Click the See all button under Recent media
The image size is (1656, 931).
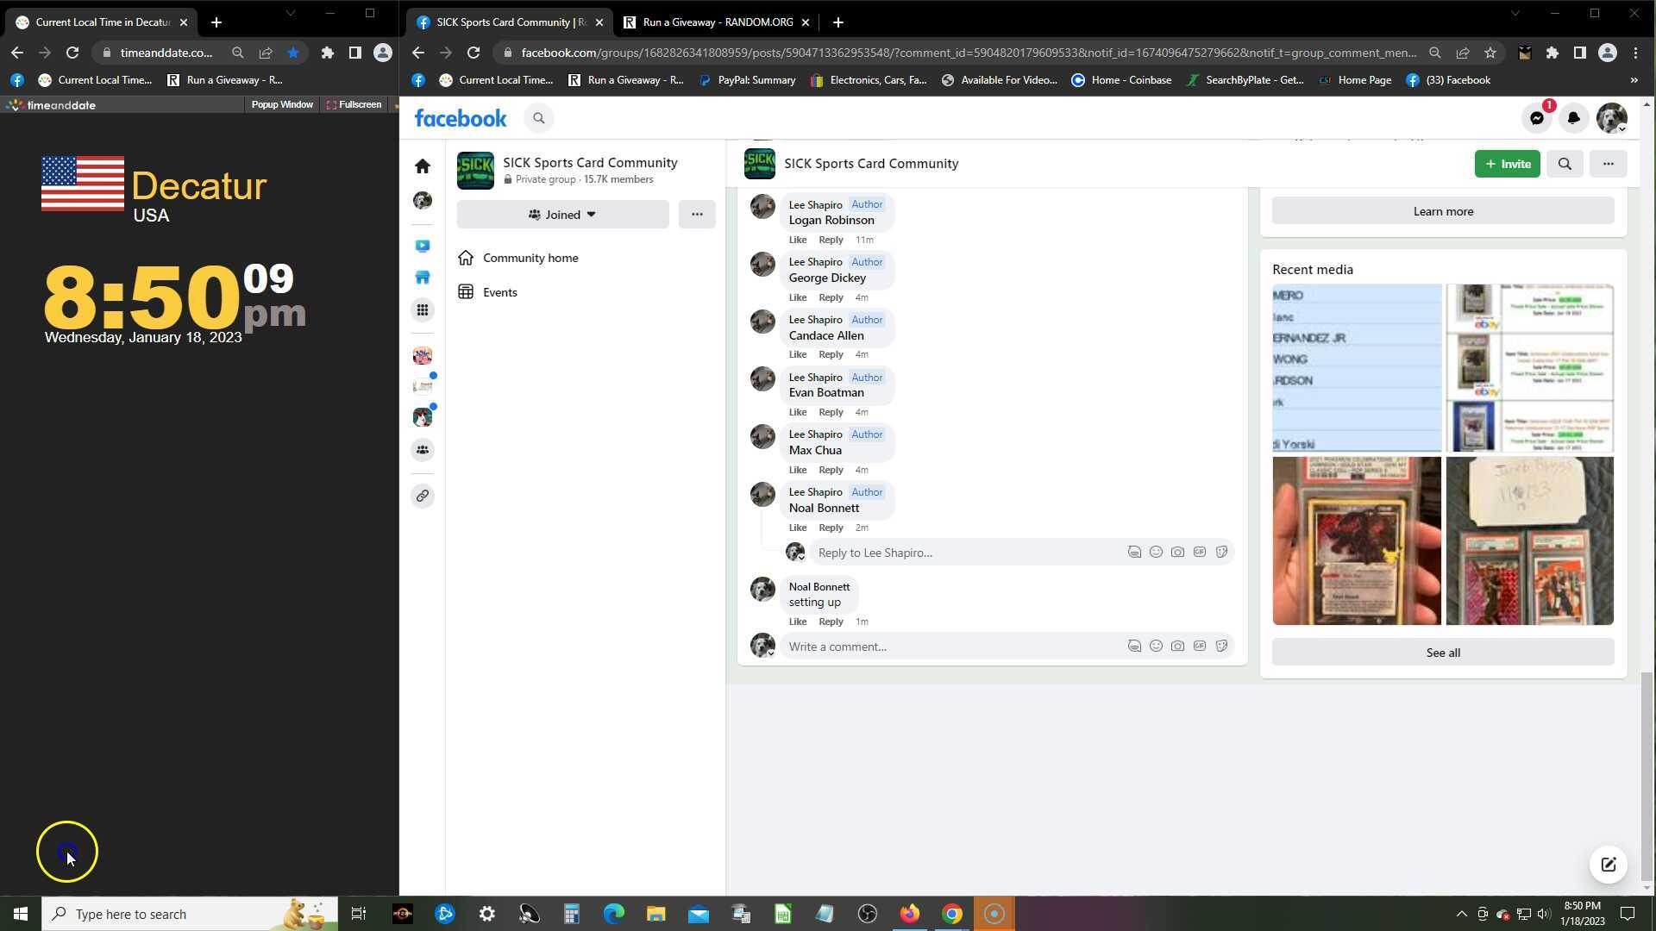point(1442,653)
